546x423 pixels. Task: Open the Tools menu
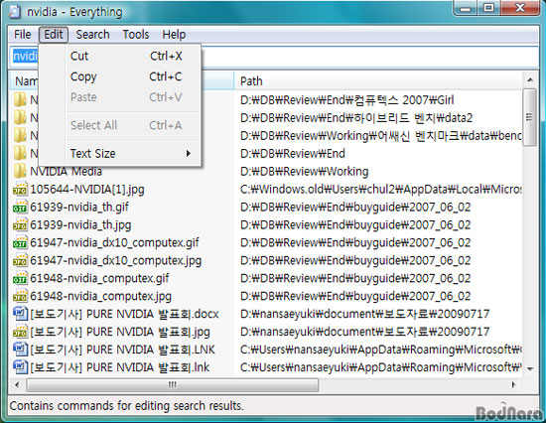[135, 35]
